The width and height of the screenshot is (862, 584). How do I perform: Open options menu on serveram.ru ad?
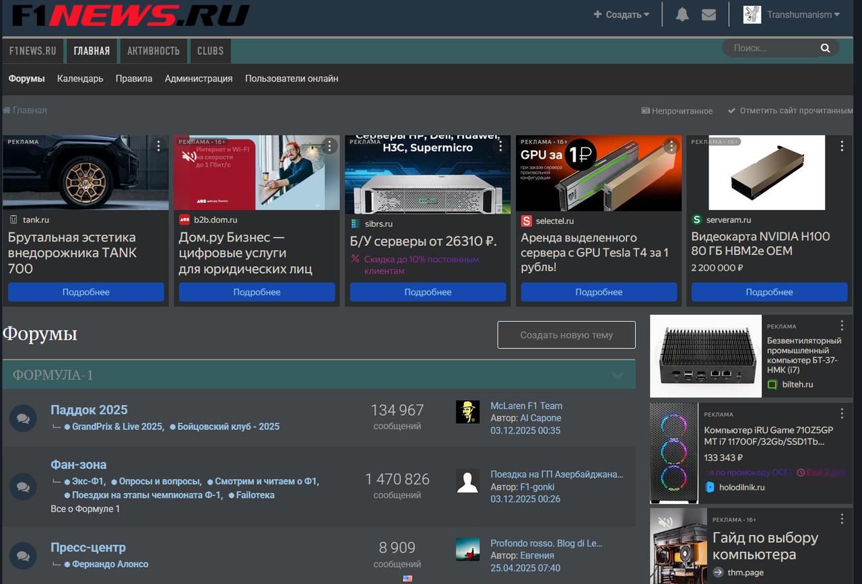pyautogui.click(x=842, y=145)
